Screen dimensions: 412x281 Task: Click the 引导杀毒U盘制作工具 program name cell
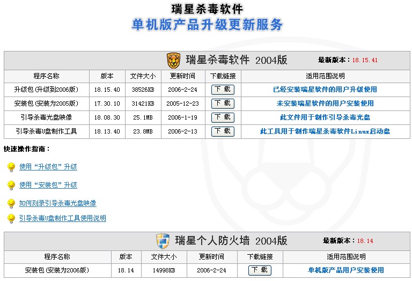(x=47, y=131)
